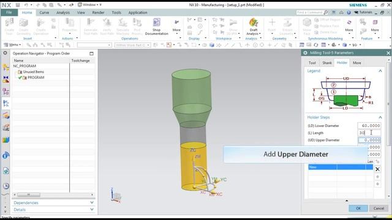
Task: Open the Tool tab in parameters dialog
Action: [x=312, y=63]
